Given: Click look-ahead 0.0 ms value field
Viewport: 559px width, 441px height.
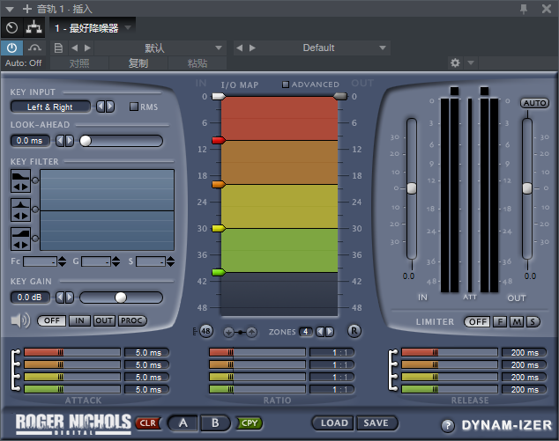Looking at the screenshot, I should click(30, 141).
